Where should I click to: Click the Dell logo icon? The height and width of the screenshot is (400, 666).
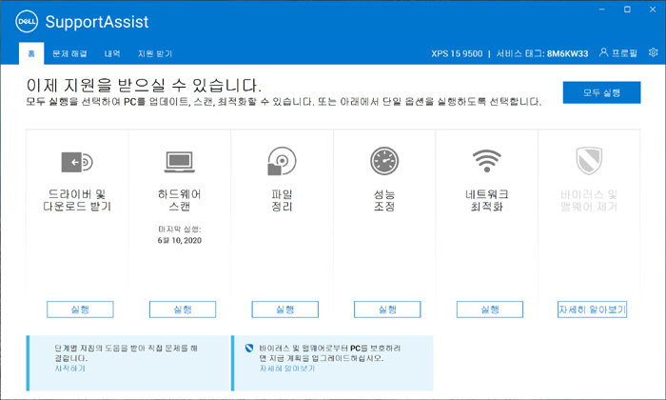(27, 21)
